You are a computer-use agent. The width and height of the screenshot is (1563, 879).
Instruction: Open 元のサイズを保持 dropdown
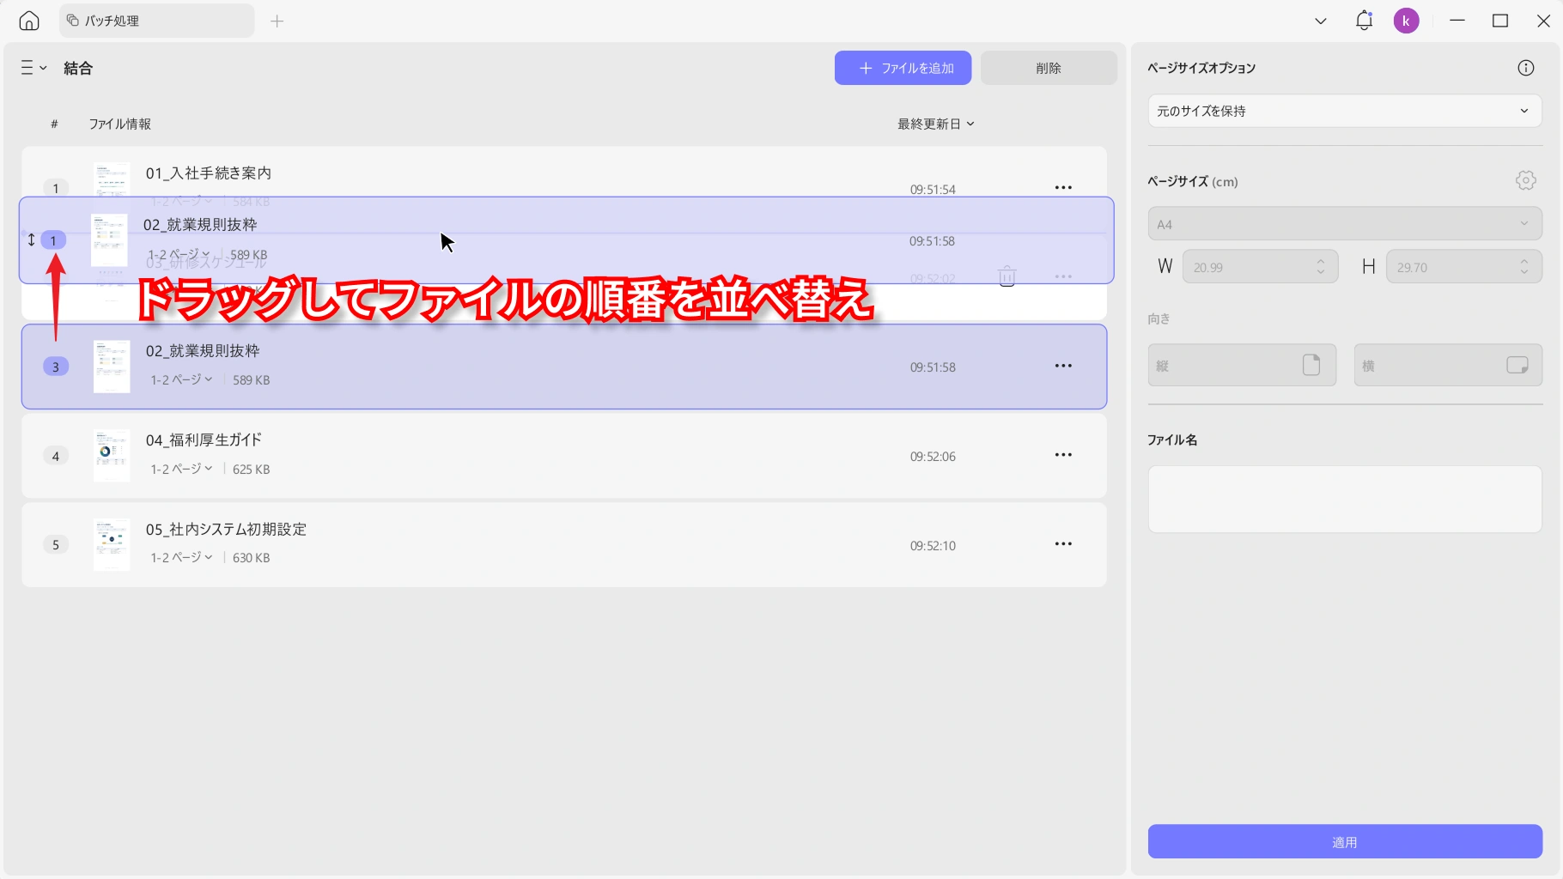pyautogui.click(x=1345, y=111)
